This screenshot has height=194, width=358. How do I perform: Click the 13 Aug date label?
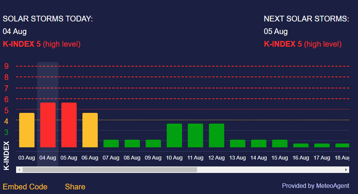237,158
